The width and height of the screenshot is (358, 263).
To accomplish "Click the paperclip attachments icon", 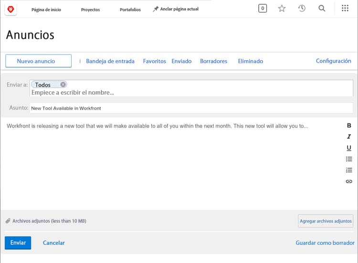I will [8, 221].
